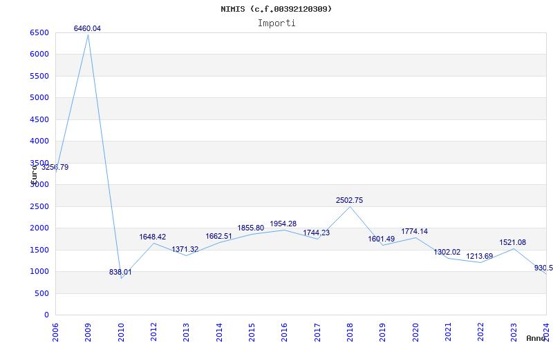This screenshot has height=345, width=553.
Task: Click the Importi subtitle
Action: [276, 23]
